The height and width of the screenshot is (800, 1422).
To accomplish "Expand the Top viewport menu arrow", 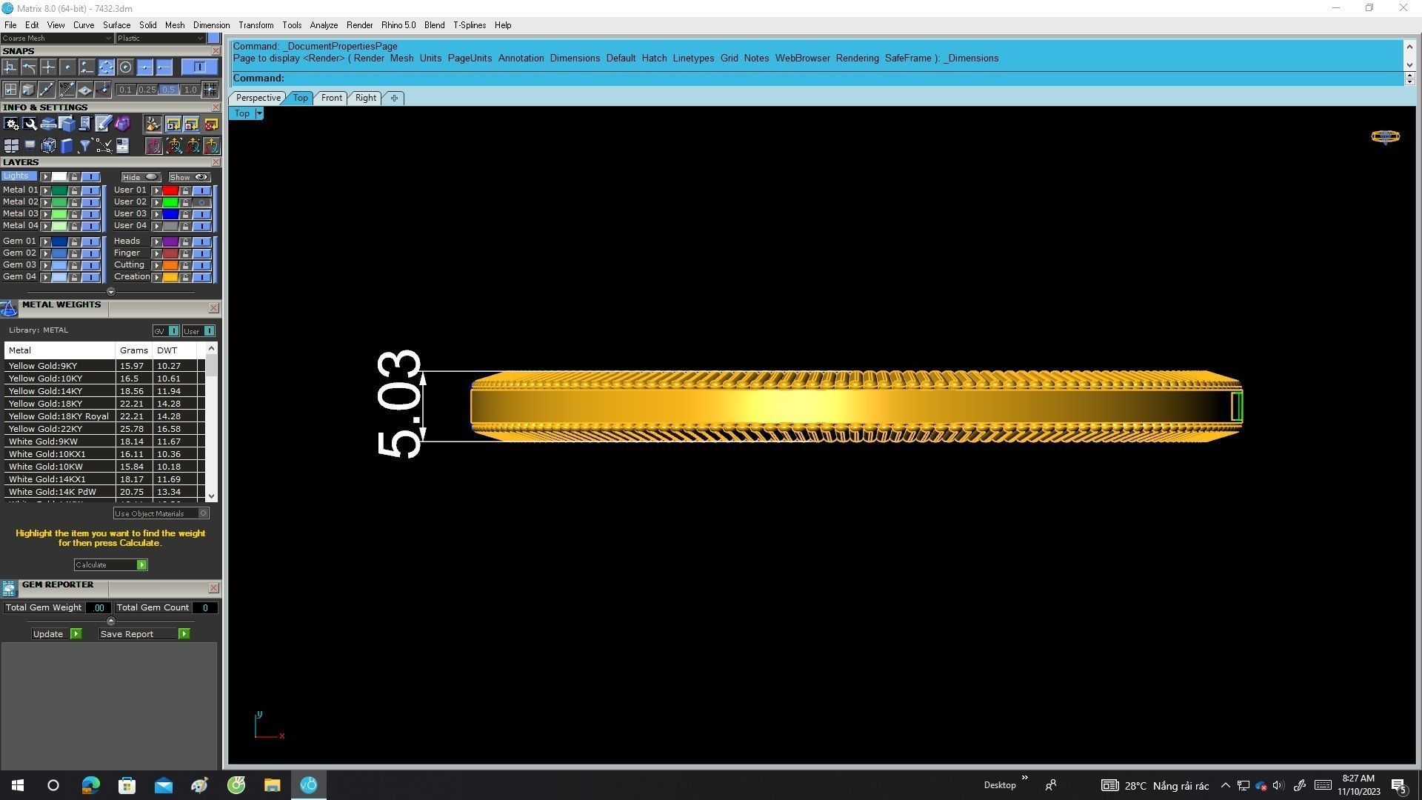I will [x=259, y=113].
